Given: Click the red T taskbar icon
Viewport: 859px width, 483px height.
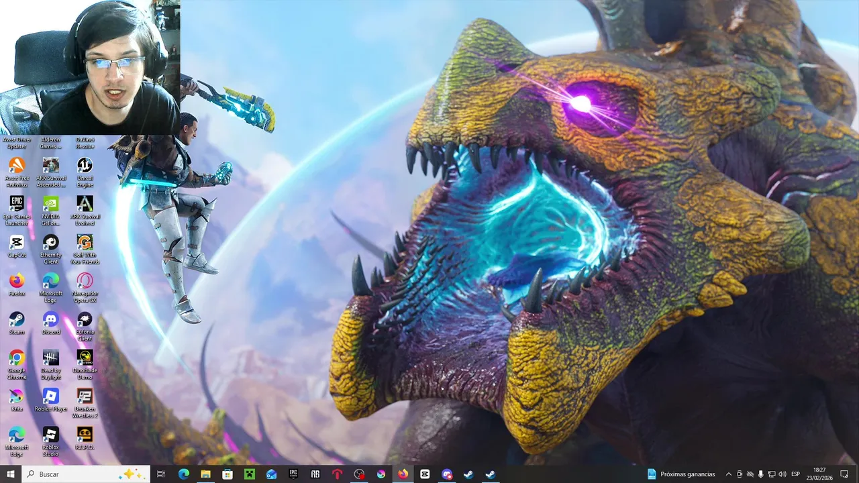Looking at the screenshot, I should tap(337, 474).
